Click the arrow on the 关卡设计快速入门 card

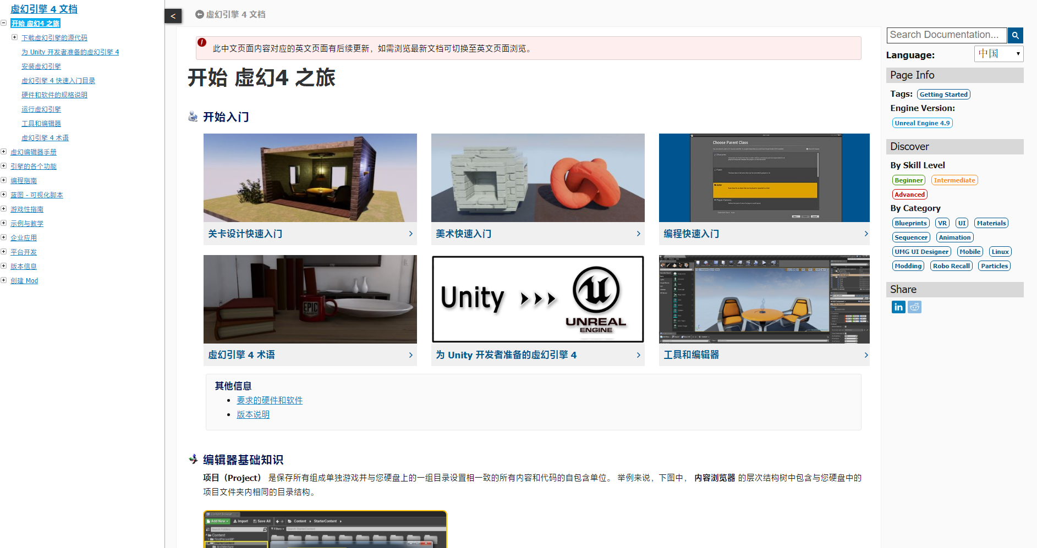[411, 234]
